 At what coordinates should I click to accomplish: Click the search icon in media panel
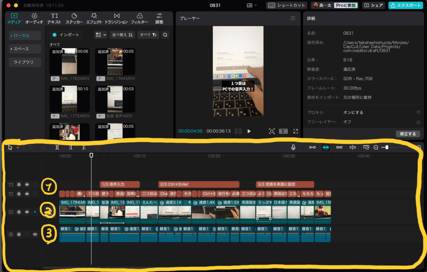click(x=165, y=35)
